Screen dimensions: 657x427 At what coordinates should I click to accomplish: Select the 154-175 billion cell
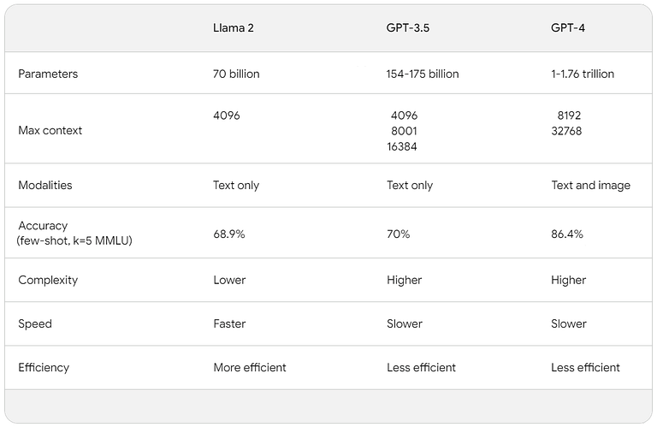click(423, 74)
